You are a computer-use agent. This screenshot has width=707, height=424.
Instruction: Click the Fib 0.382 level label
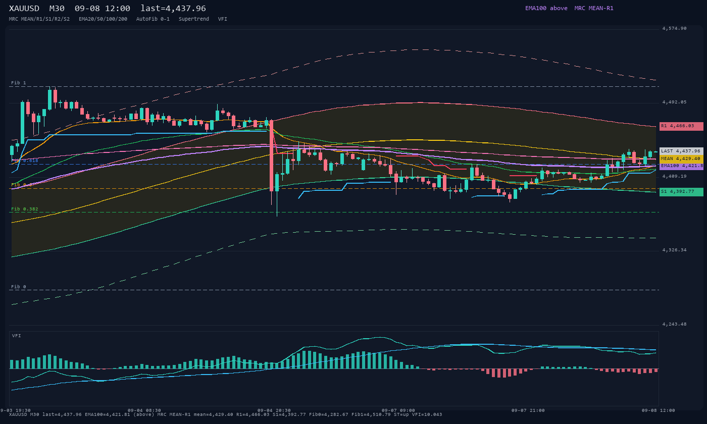25,209
